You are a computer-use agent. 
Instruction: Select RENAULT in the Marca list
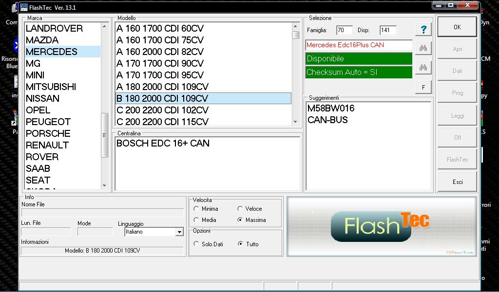coord(63,145)
